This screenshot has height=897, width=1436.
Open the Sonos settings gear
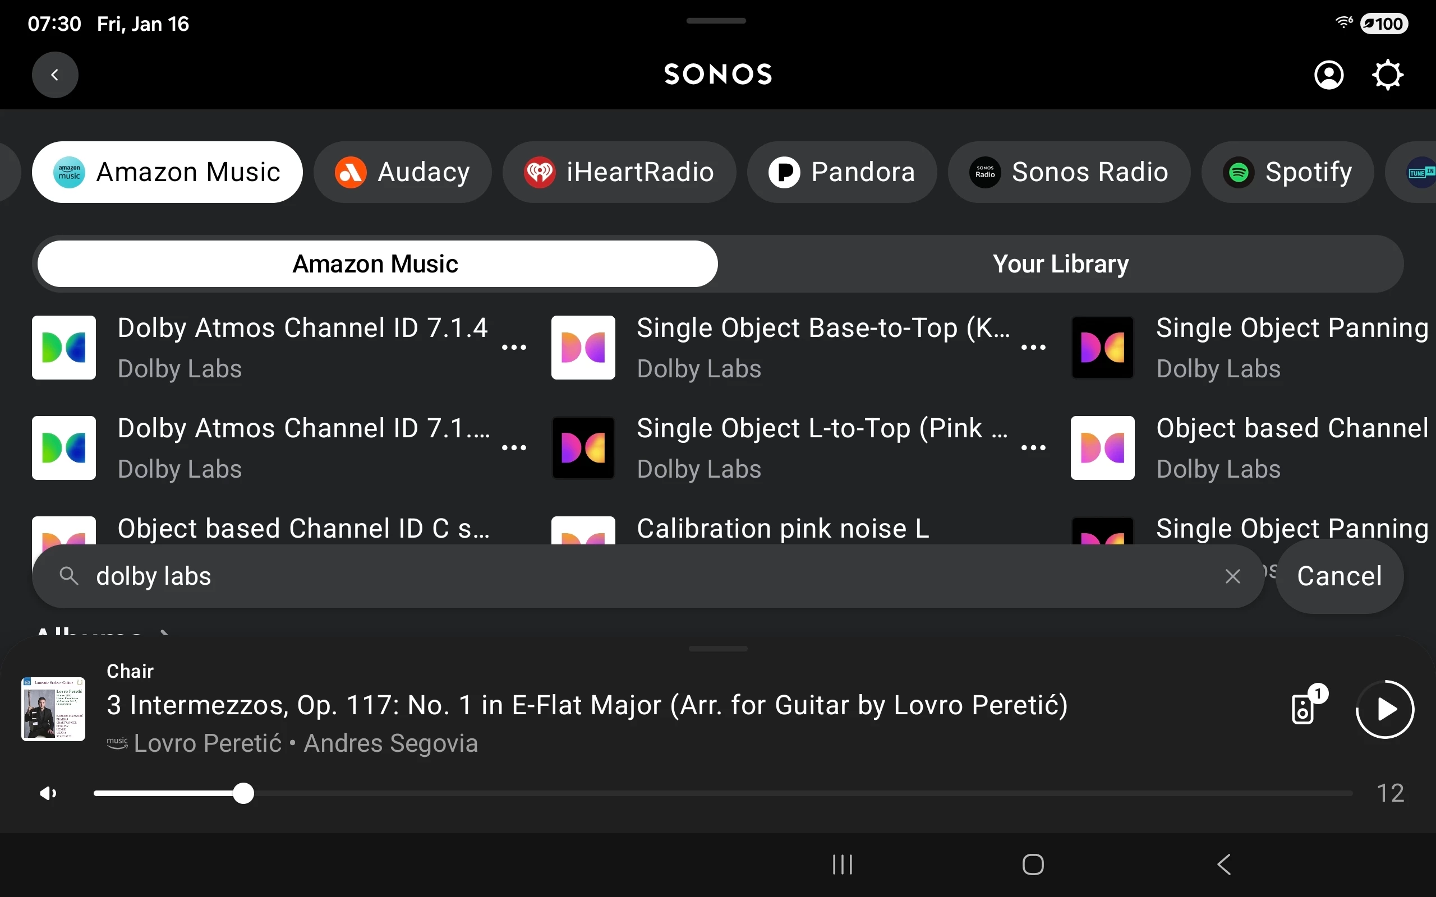point(1387,75)
